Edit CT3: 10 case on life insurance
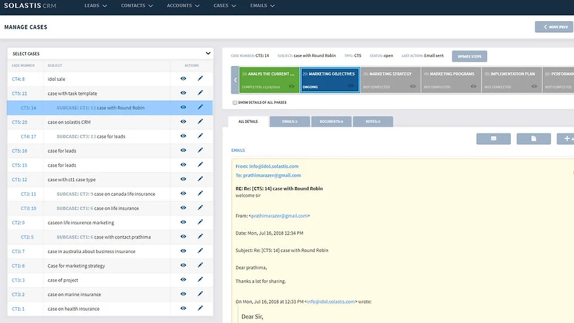 200,208
